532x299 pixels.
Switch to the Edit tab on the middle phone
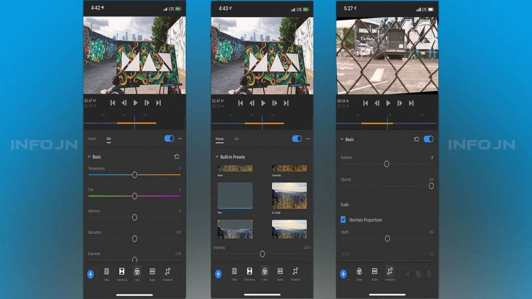point(236,139)
